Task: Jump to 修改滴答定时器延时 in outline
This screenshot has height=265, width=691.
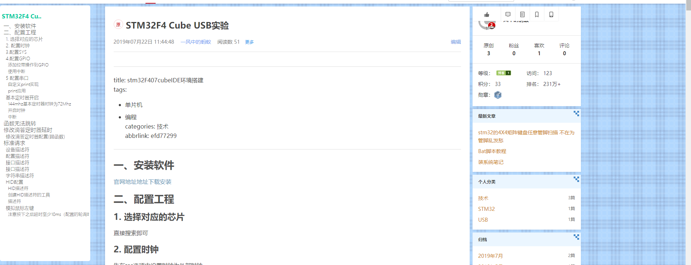Action: point(28,130)
